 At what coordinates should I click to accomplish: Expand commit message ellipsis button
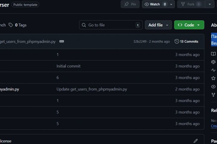(62, 41)
